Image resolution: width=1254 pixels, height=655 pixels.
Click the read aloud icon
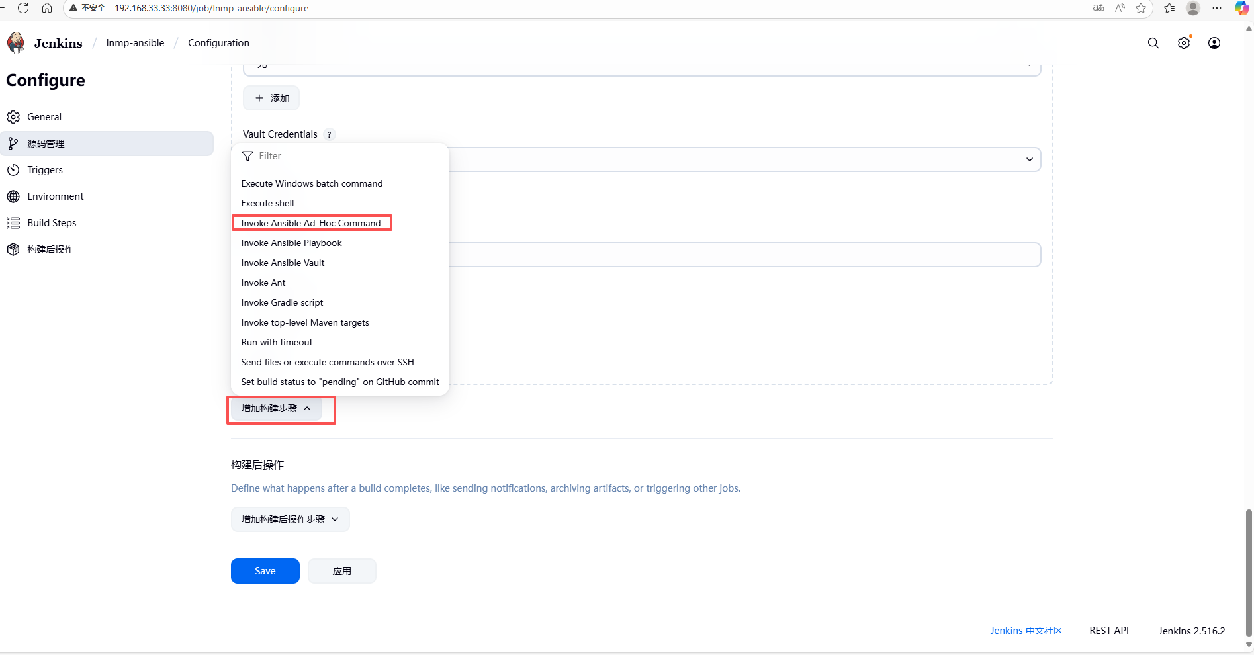pyautogui.click(x=1120, y=8)
